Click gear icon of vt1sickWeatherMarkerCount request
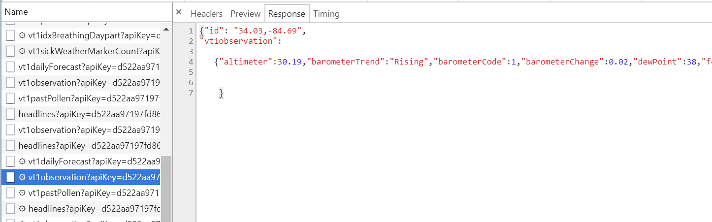The height and width of the screenshot is (222, 712). pos(22,51)
